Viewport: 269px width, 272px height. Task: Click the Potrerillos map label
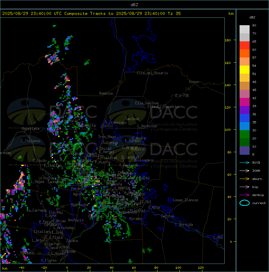(x=54, y=178)
